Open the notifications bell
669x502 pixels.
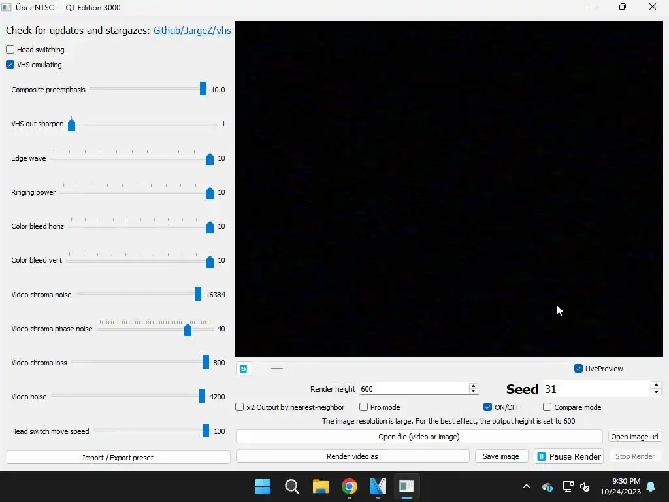[651, 486]
